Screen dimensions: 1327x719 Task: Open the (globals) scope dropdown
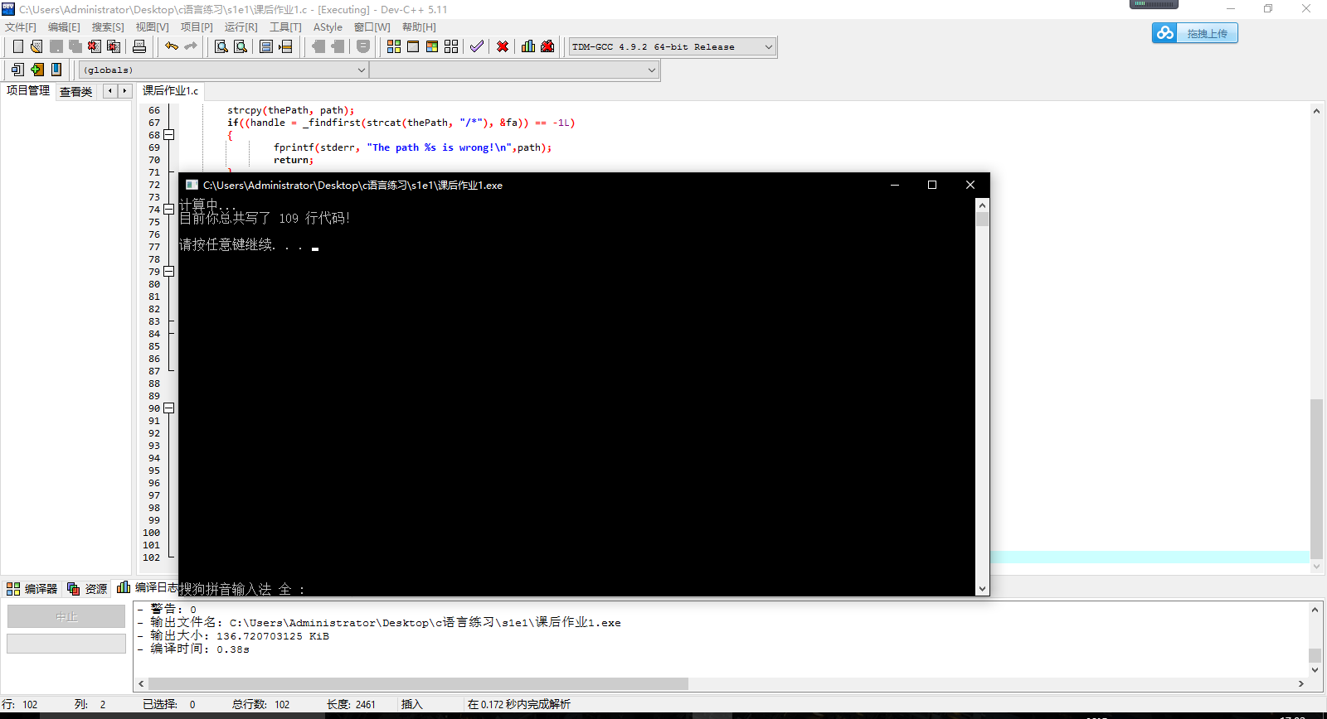224,70
